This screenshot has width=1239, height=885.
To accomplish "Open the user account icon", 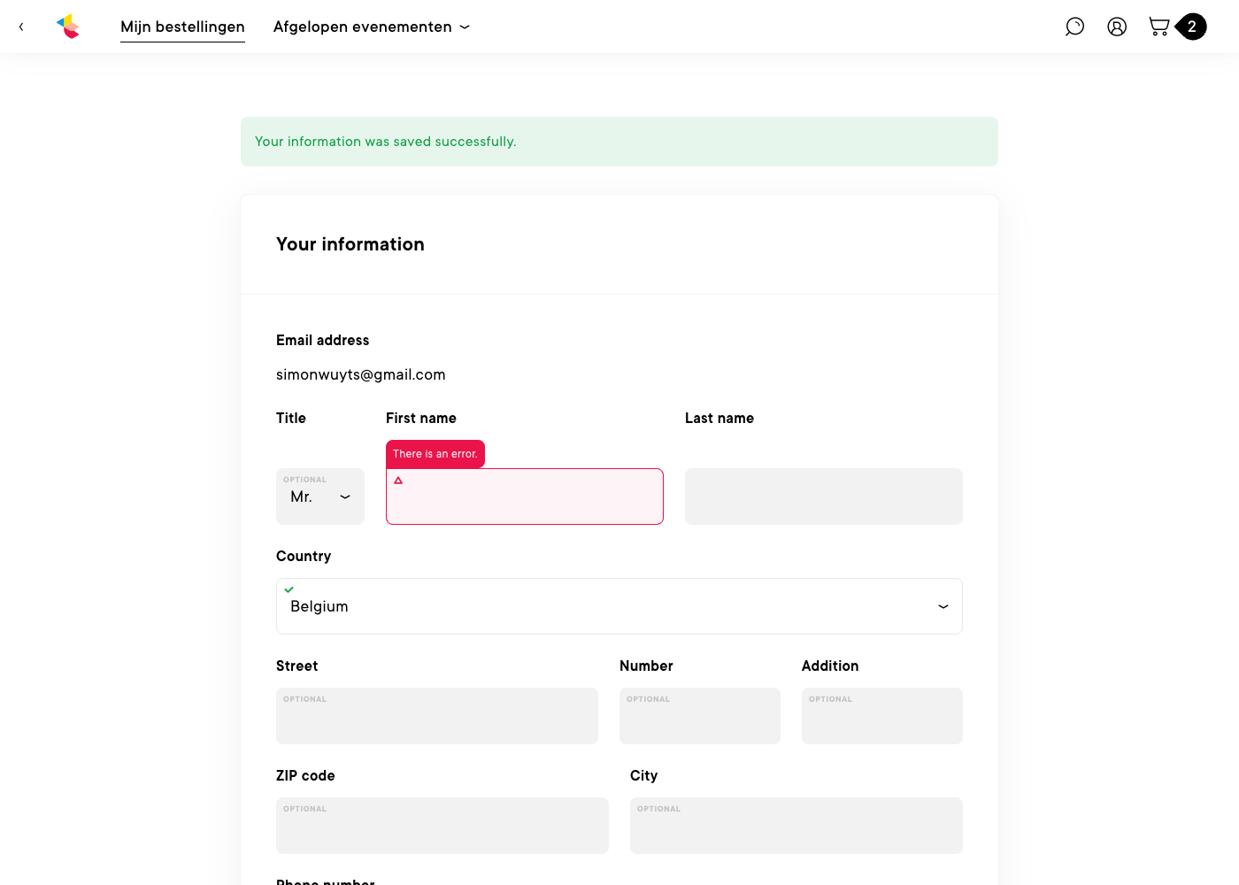I will pyautogui.click(x=1117, y=27).
